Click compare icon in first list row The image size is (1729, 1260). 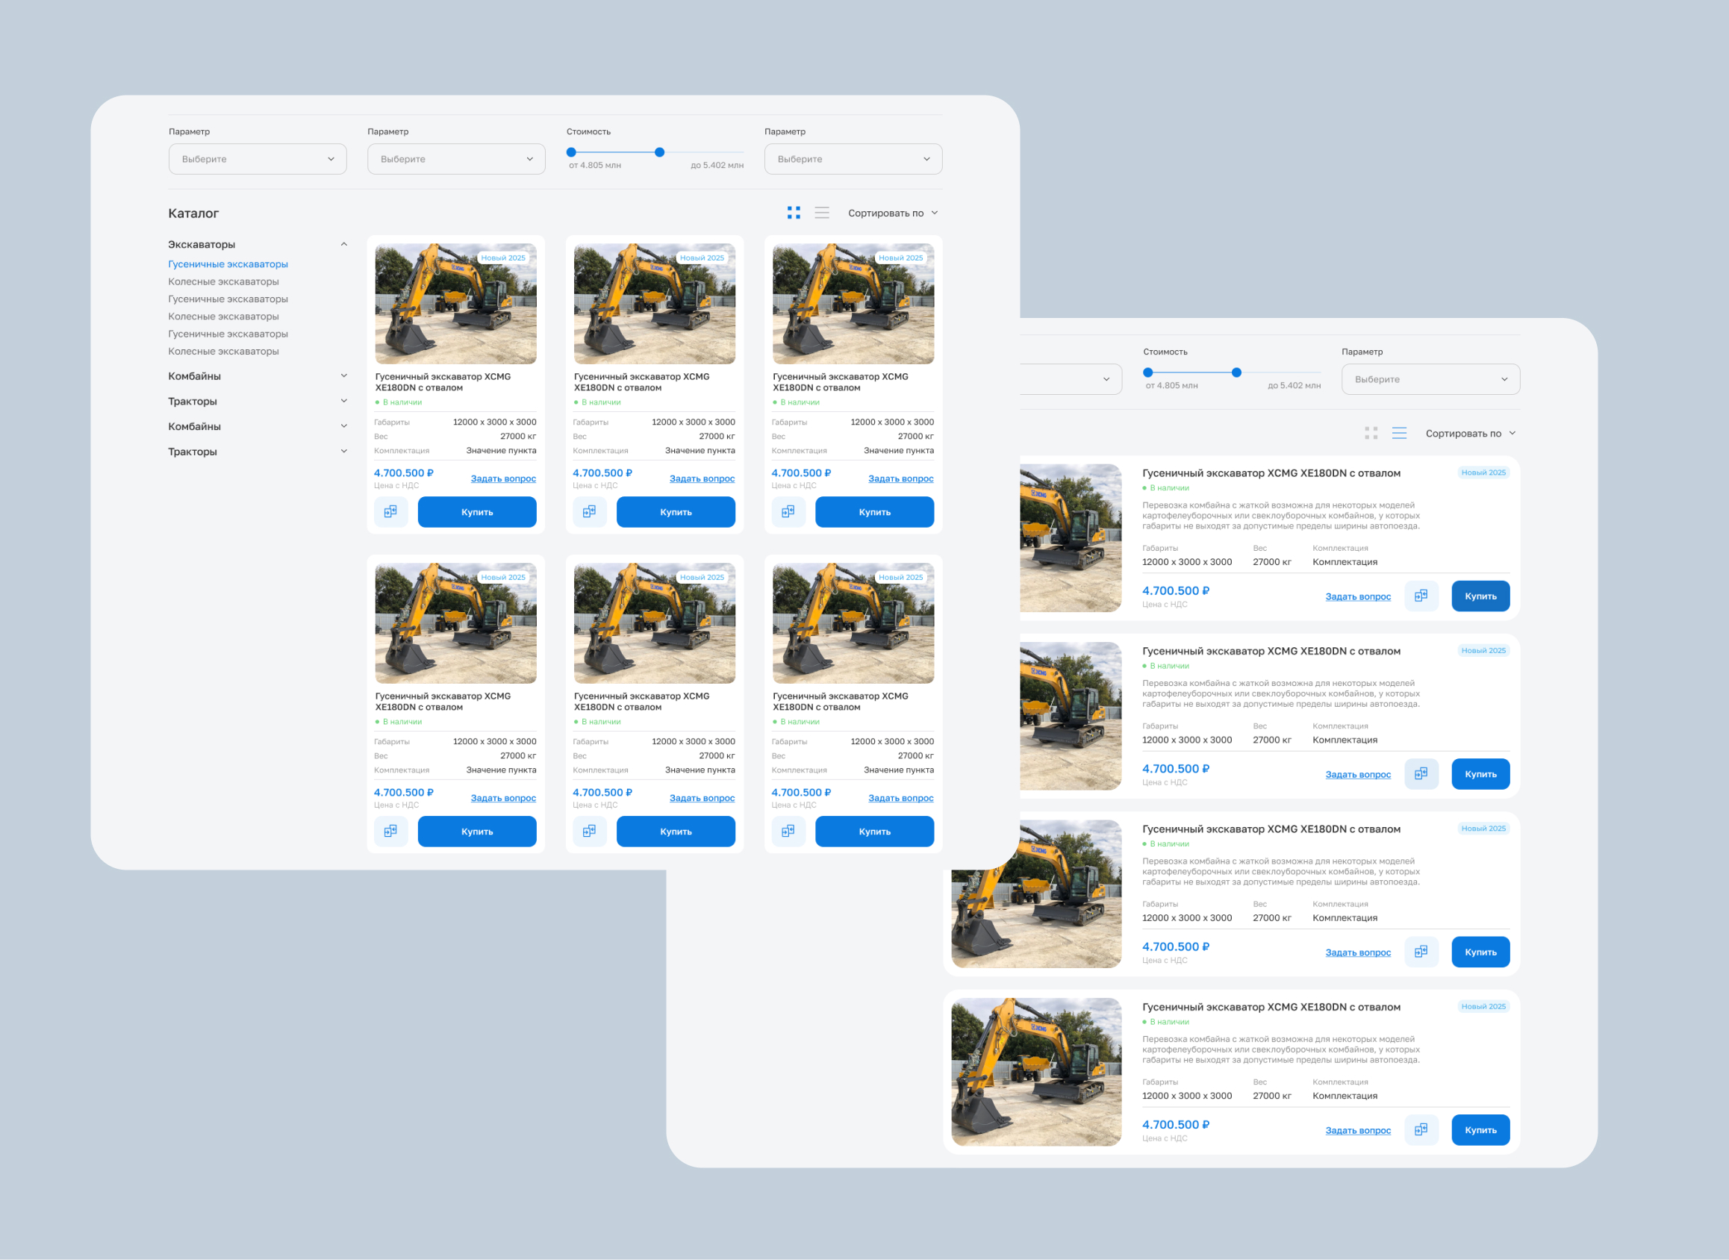pos(1421,596)
